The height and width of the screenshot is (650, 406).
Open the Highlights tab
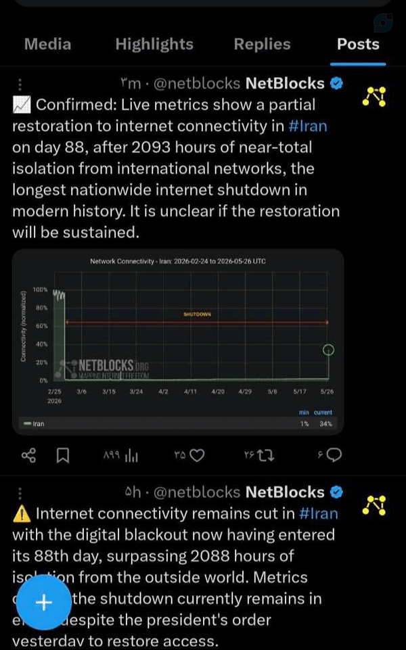154,44
